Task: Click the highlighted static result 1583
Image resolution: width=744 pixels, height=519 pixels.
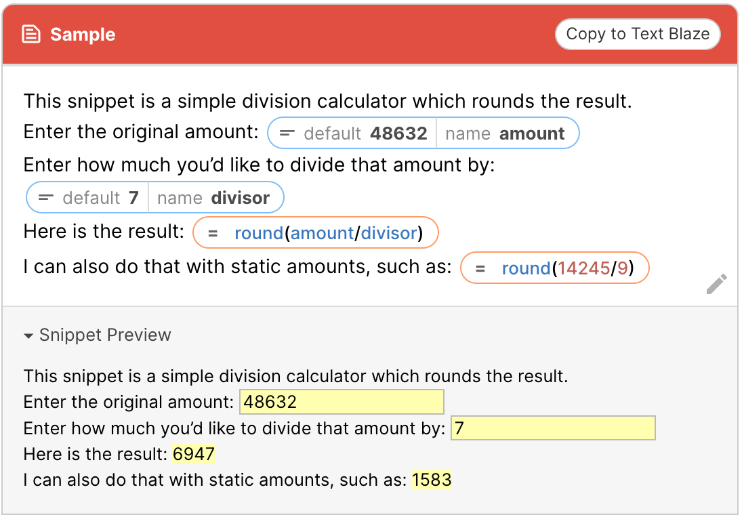Action: click(x=432, y=480)
